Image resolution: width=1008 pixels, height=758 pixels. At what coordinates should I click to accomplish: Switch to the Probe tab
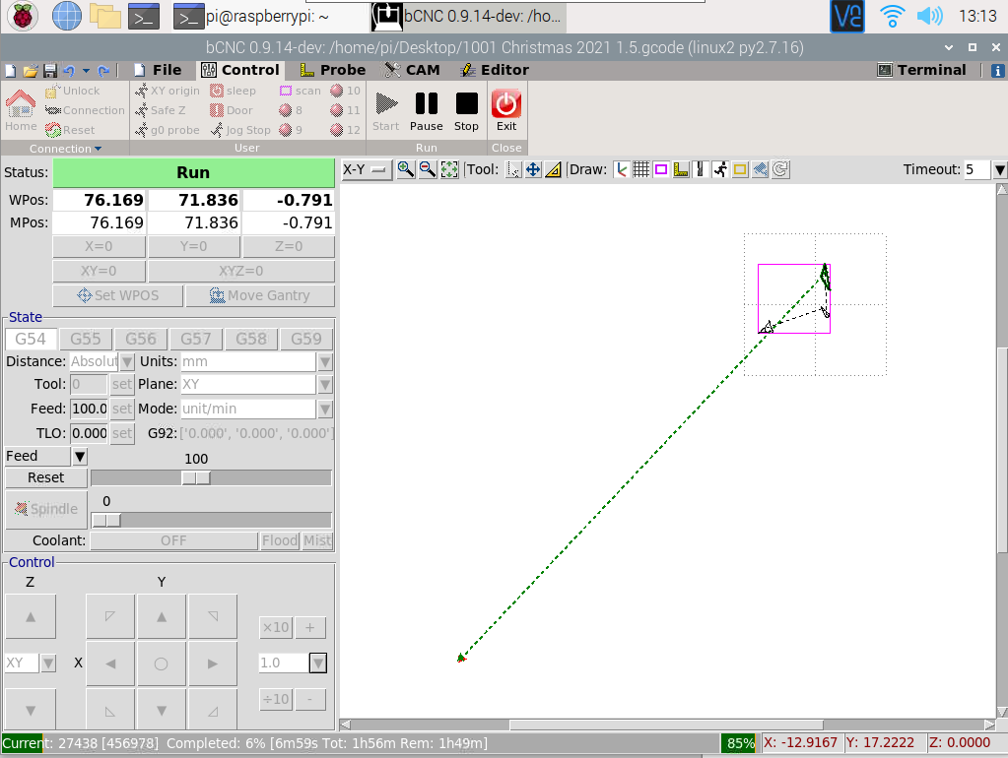333,70
